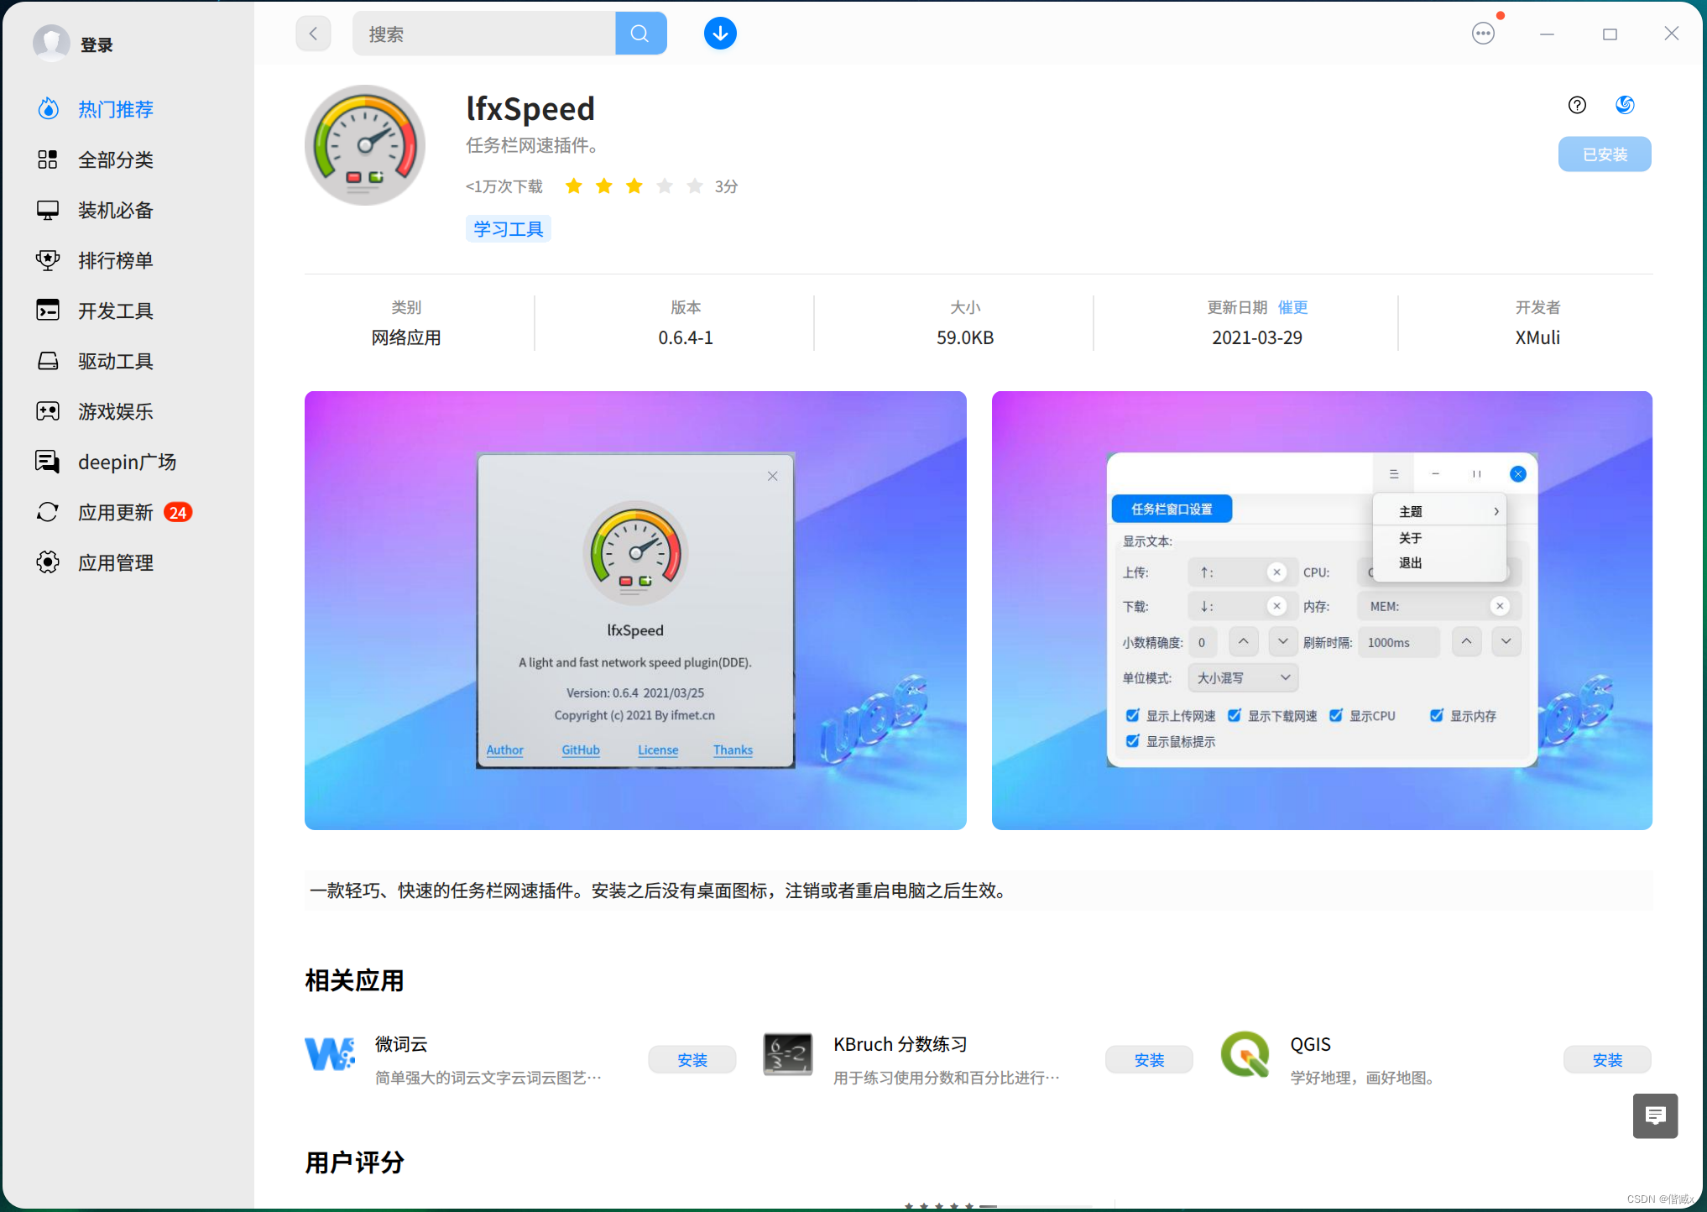This screenshot has width=1707, height=1212.
Task: Open the settings window screenshot thumbnail
Action: tap(1322, 610)
